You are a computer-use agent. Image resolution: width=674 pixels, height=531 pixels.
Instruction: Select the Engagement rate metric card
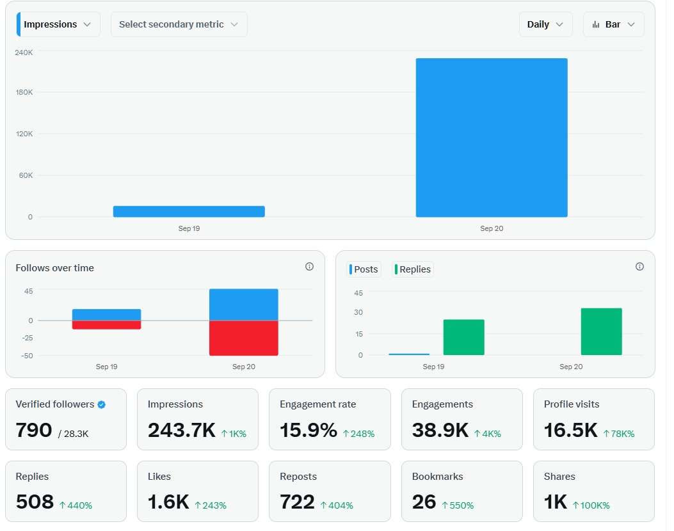click(x=330, y=419)
